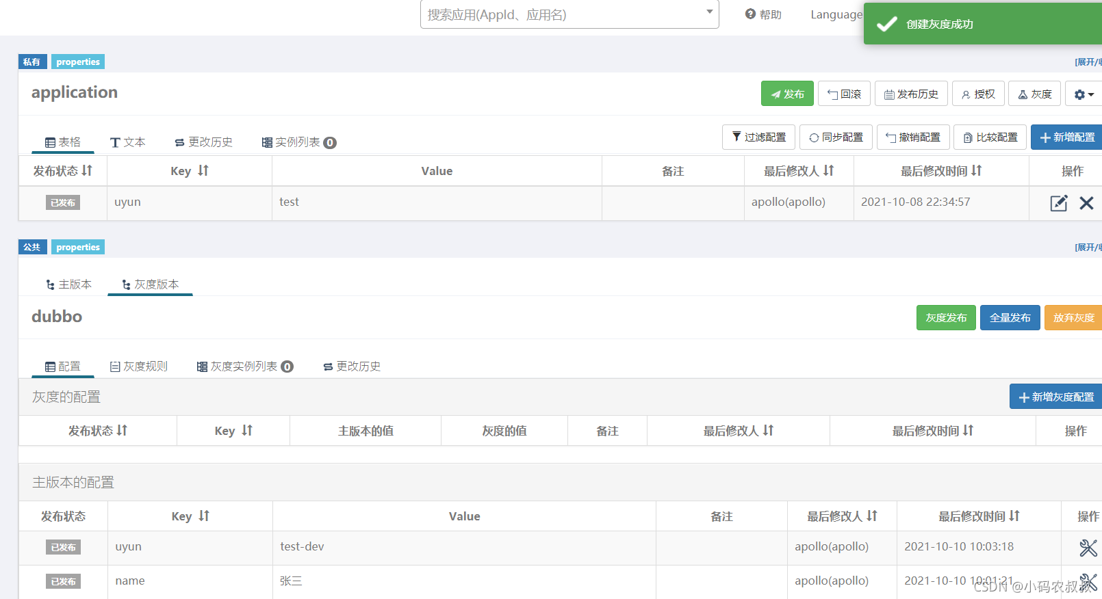1102x599 pixels.
Task: Sort gray config table by 最后修改人 arrows
Action: tap(768, 430)
